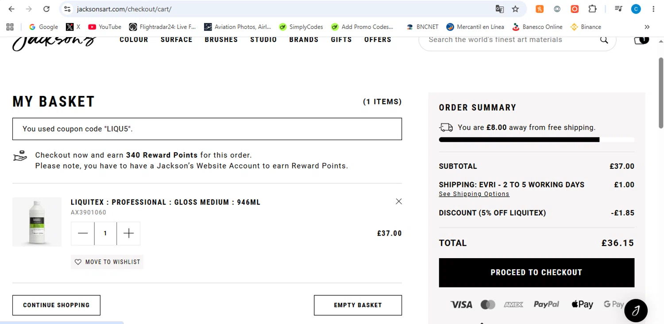The height and width of the screenshot is (324, 664).
Task: Open the COLOUR navigation menu
Action: tap(134, 40)
